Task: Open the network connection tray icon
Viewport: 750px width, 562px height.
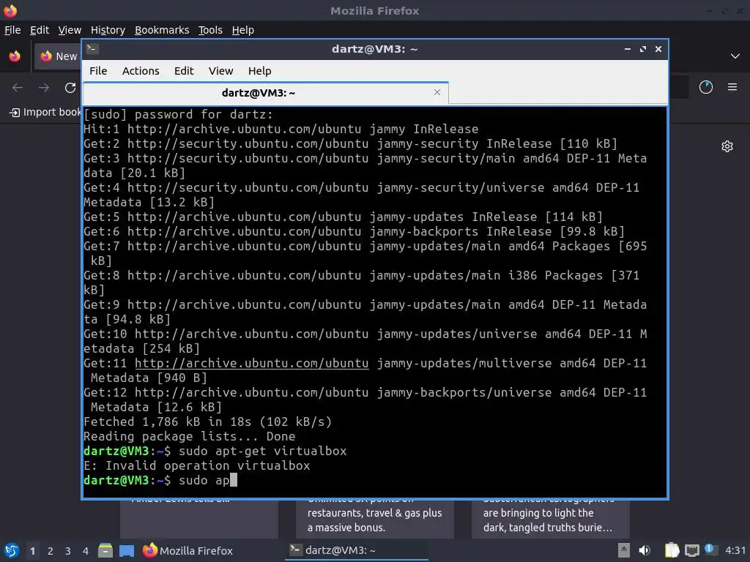Action: tap(691, 550)
